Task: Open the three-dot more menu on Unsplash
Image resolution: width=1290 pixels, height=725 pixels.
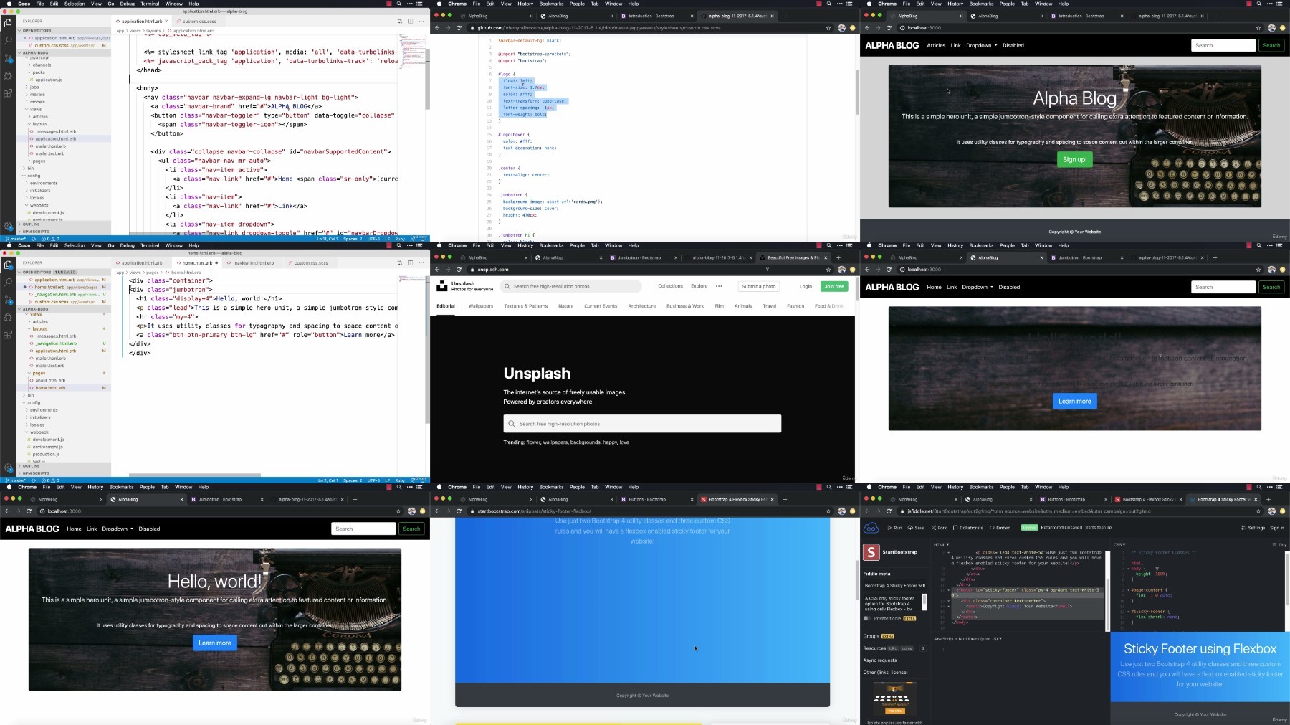Action: click(x=719, y=286)
